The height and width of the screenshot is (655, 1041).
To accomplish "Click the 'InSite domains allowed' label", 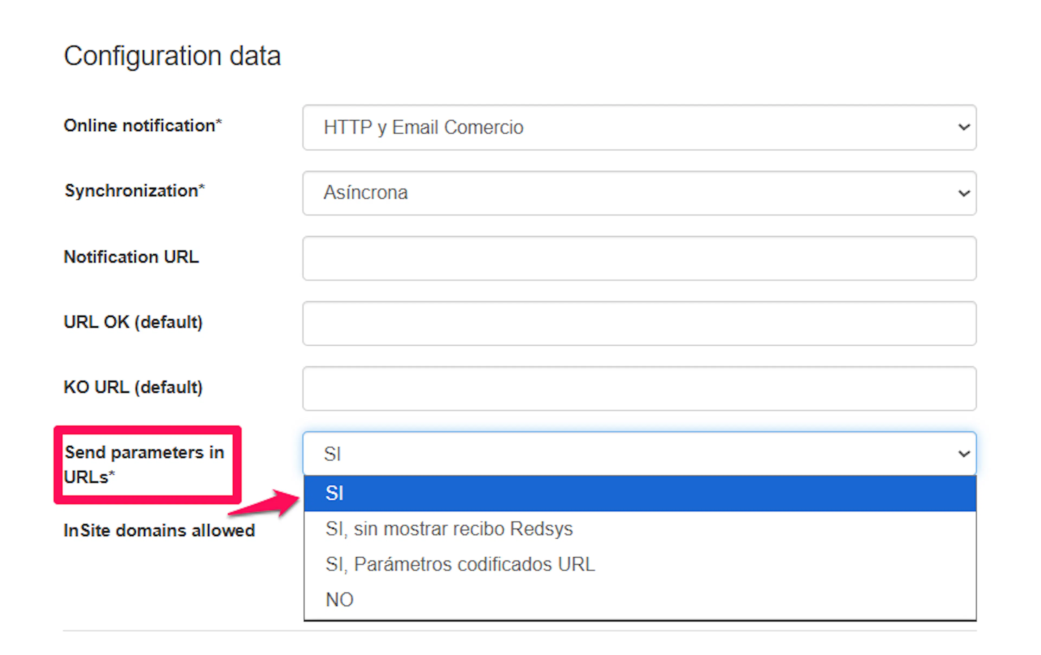I will tap(159, 531).
